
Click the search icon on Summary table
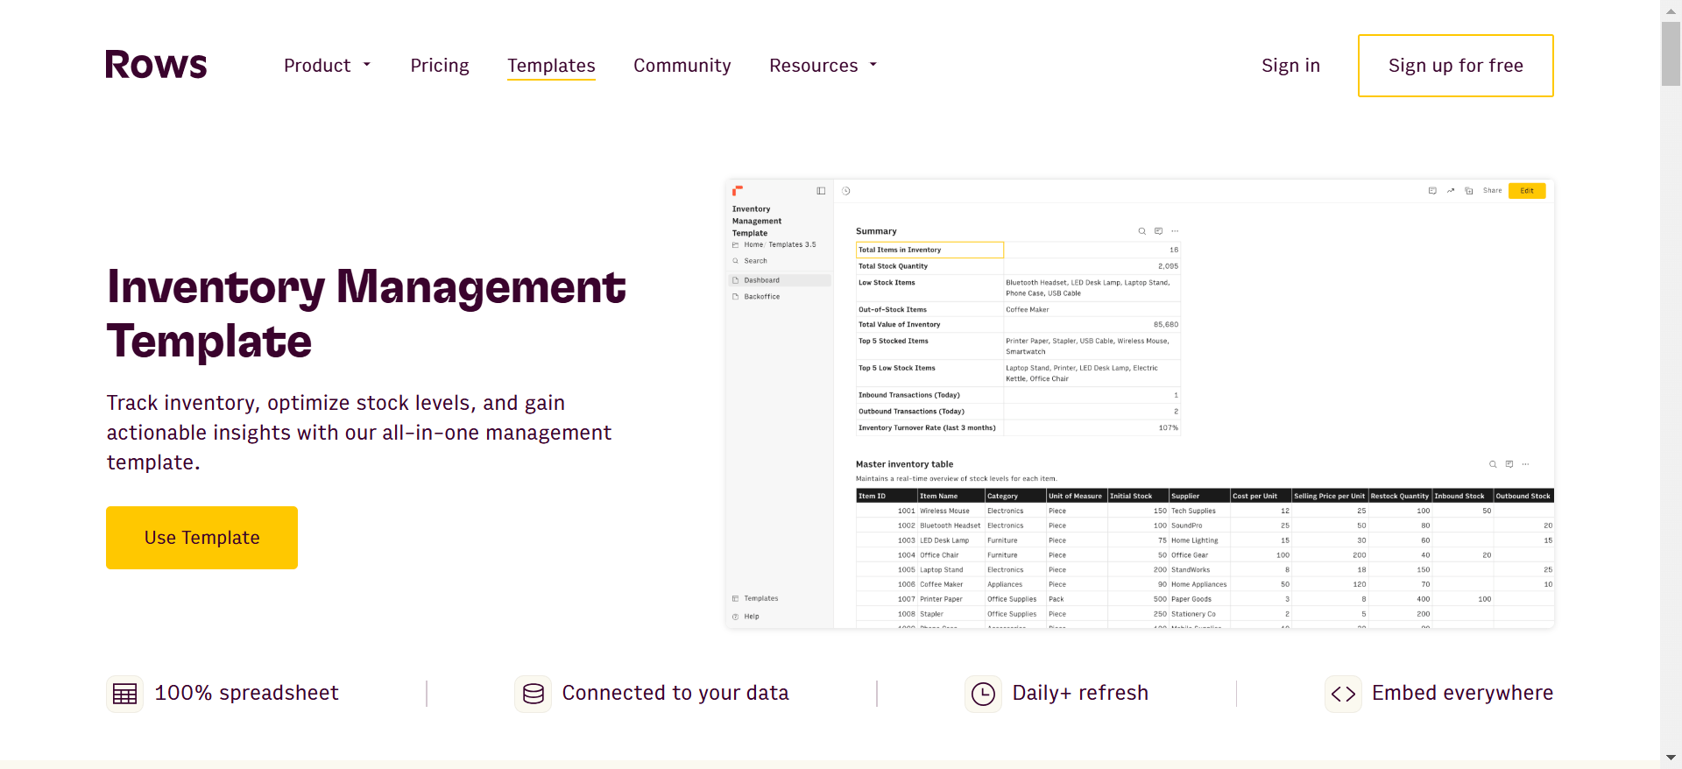1141,231
